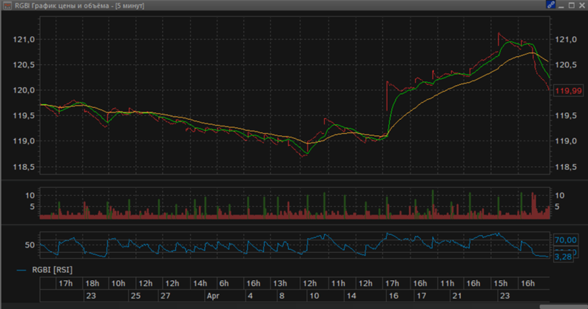This screenshot has height=309, width=588.
Task: Select date 21 on the date axis
Action: click(457, 296)
